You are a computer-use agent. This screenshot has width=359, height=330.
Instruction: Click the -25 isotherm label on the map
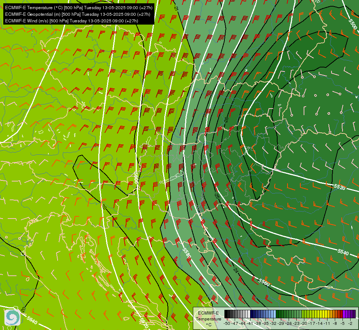pos(217,195)
